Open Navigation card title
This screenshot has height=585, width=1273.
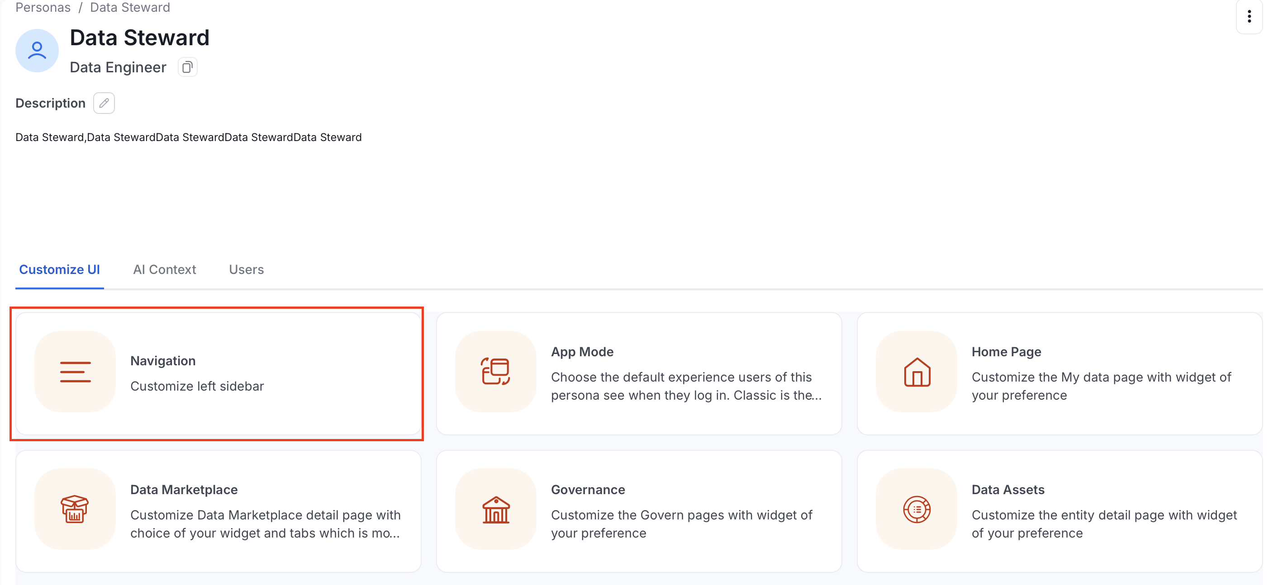(163, 361)
